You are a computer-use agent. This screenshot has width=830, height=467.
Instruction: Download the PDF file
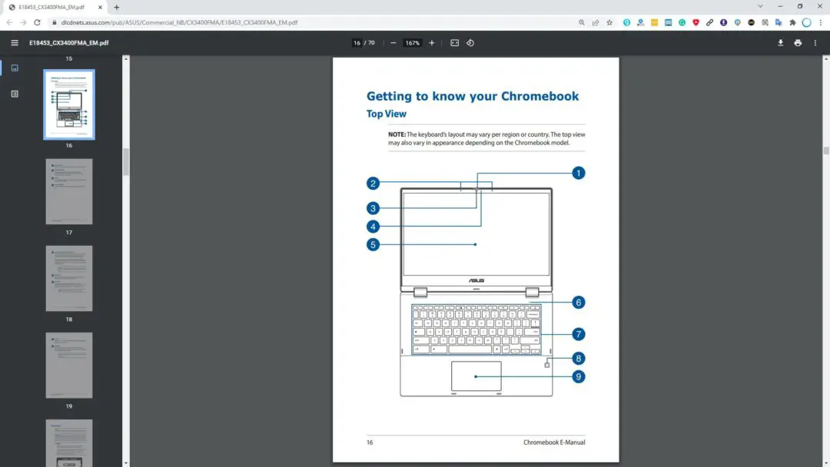(780, 43)
